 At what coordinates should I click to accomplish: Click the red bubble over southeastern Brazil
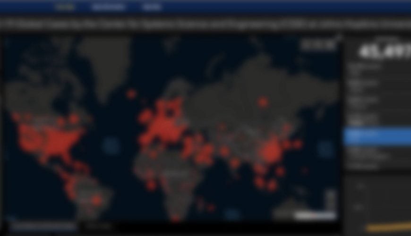(x=97, y=200)
